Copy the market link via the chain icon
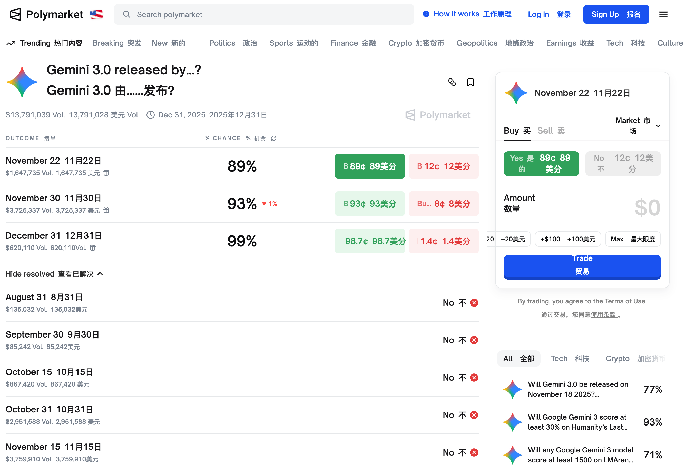This screenshot has height=474, width=686. (452, 82)
